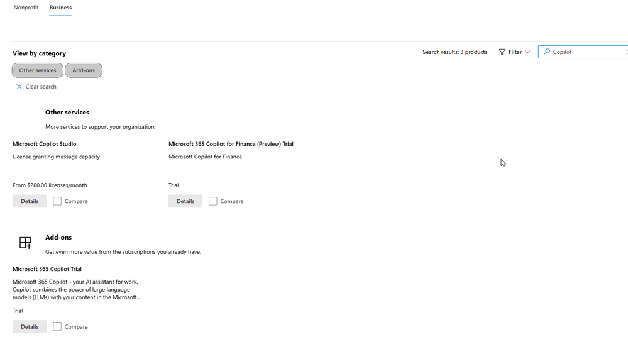Viewport: 628px width, 347px height.
Task: Click the Add-ons section heading
Action: pos(58,237)
